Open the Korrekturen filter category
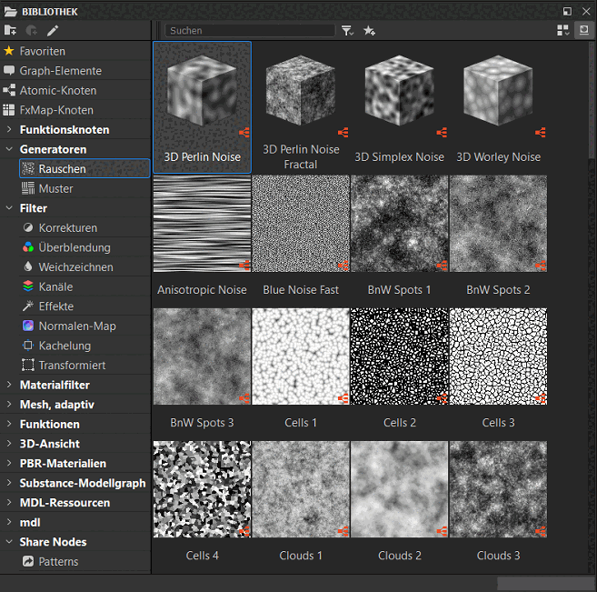The image size is (597, 592). click(85, 228)
